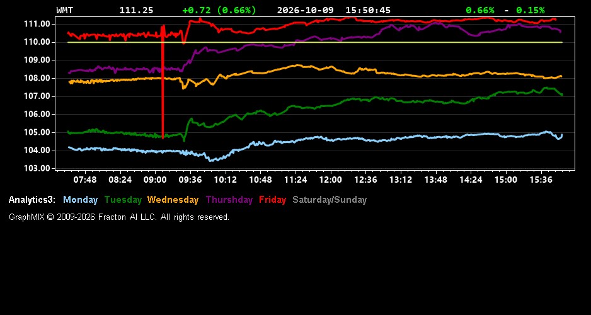Click the 0.15% value at top right
Image resolution: width=591 pixels, height=315 pixels.
[531, 11]
